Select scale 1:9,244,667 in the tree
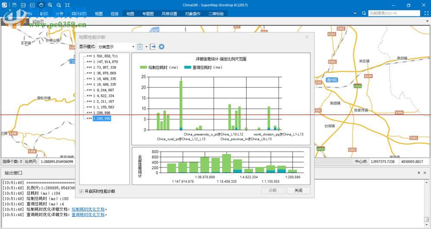431x229 pixels. 103,90
